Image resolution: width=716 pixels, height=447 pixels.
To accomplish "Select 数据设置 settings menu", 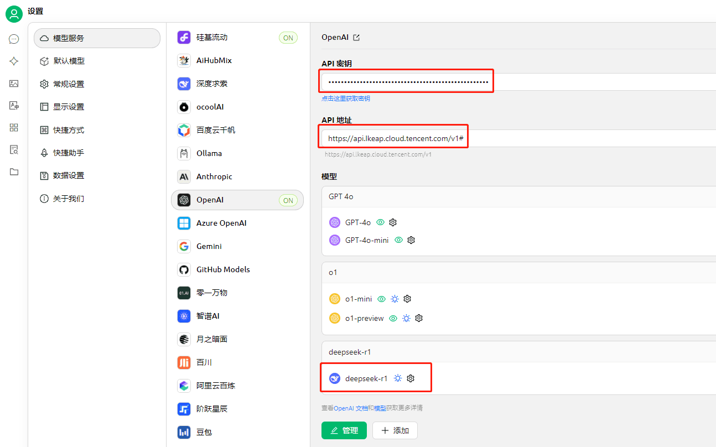I will pos(97,175).
